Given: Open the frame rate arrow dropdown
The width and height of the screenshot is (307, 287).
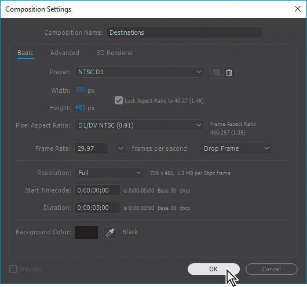Looking at the screenshot, I should [120, 148].
